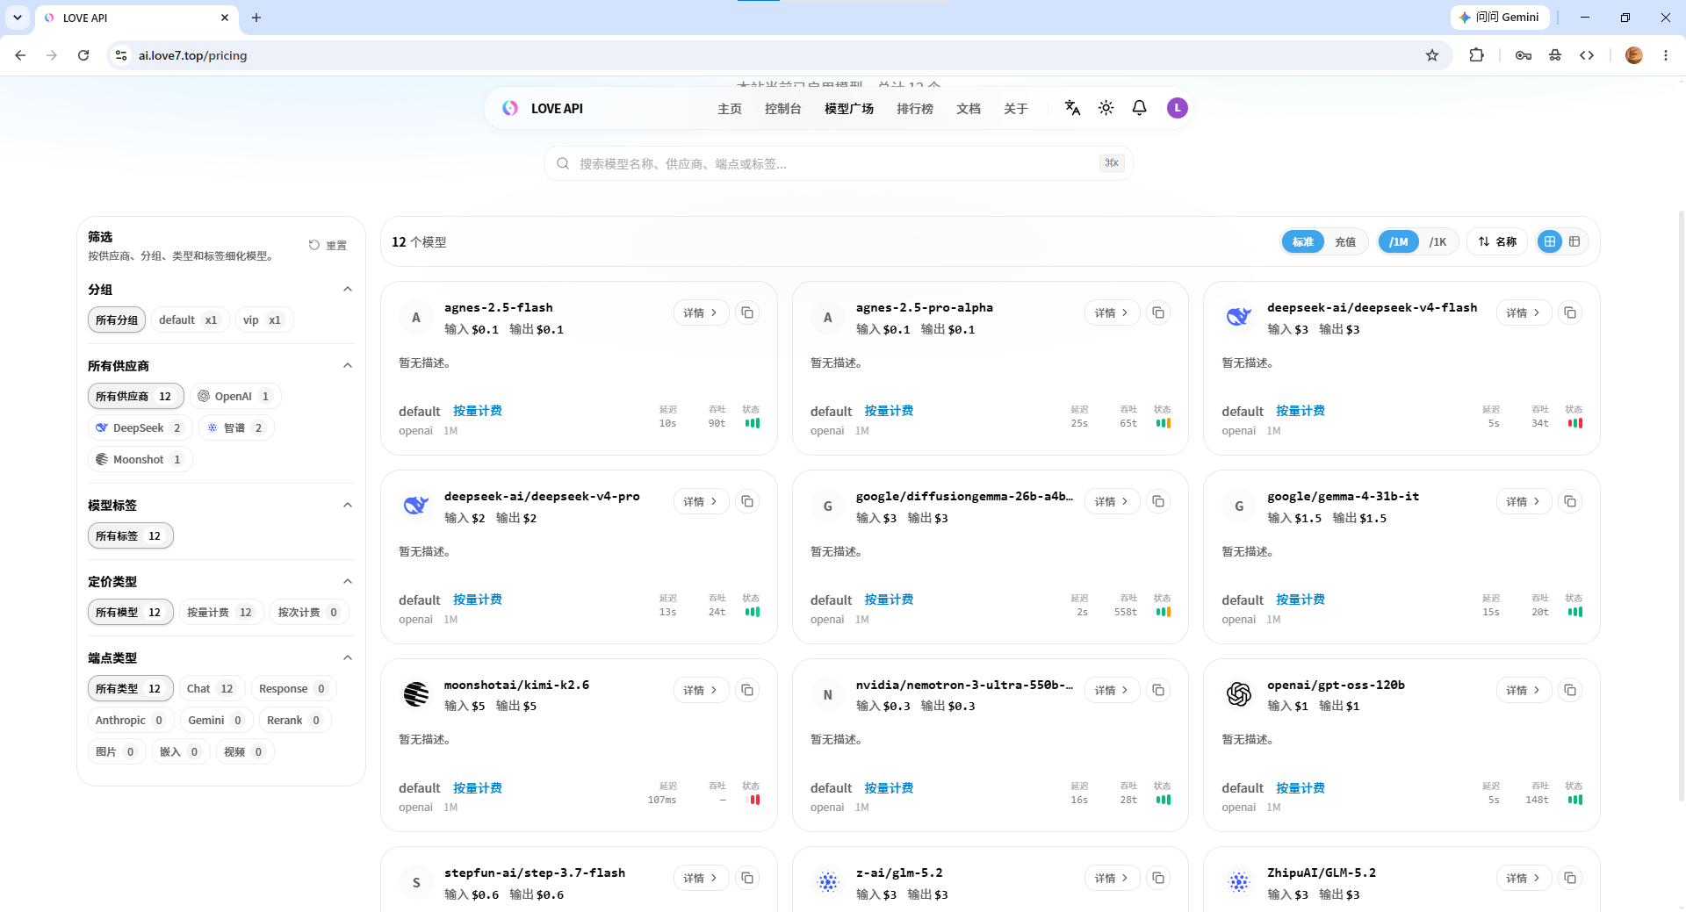Viewport: 1686px width, 912px height.
Task: Open the Chrome extensions puzzle icon
Action: [x=1477, y=55]
